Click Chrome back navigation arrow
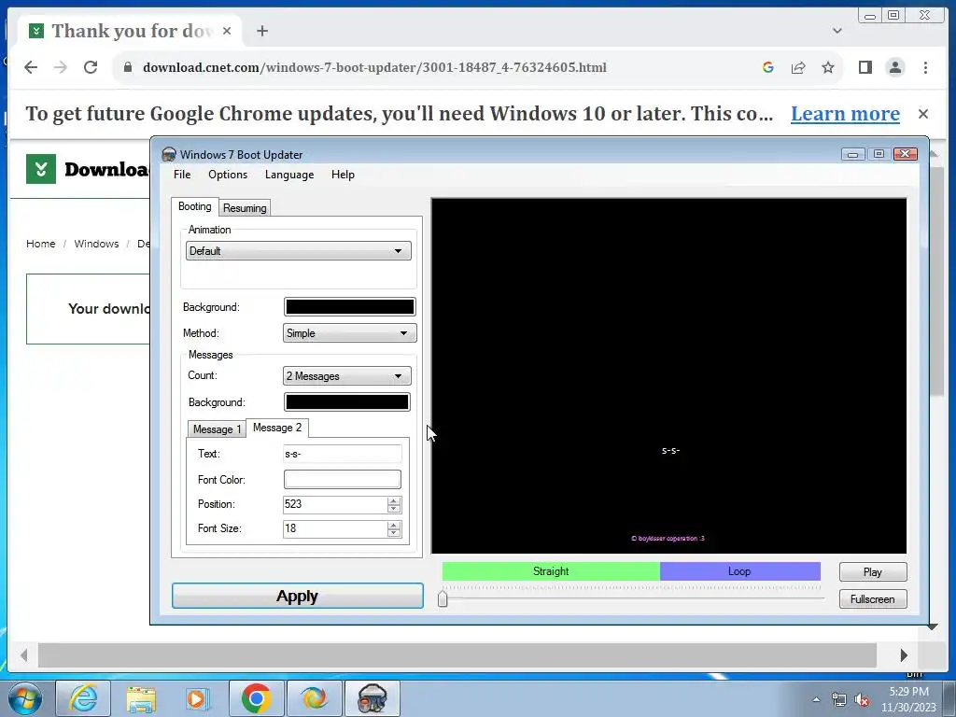 coord(31,67)
